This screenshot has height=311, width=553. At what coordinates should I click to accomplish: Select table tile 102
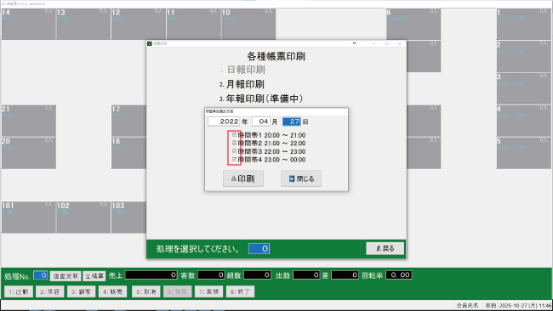pyautogui.click(x=83, y=218)
